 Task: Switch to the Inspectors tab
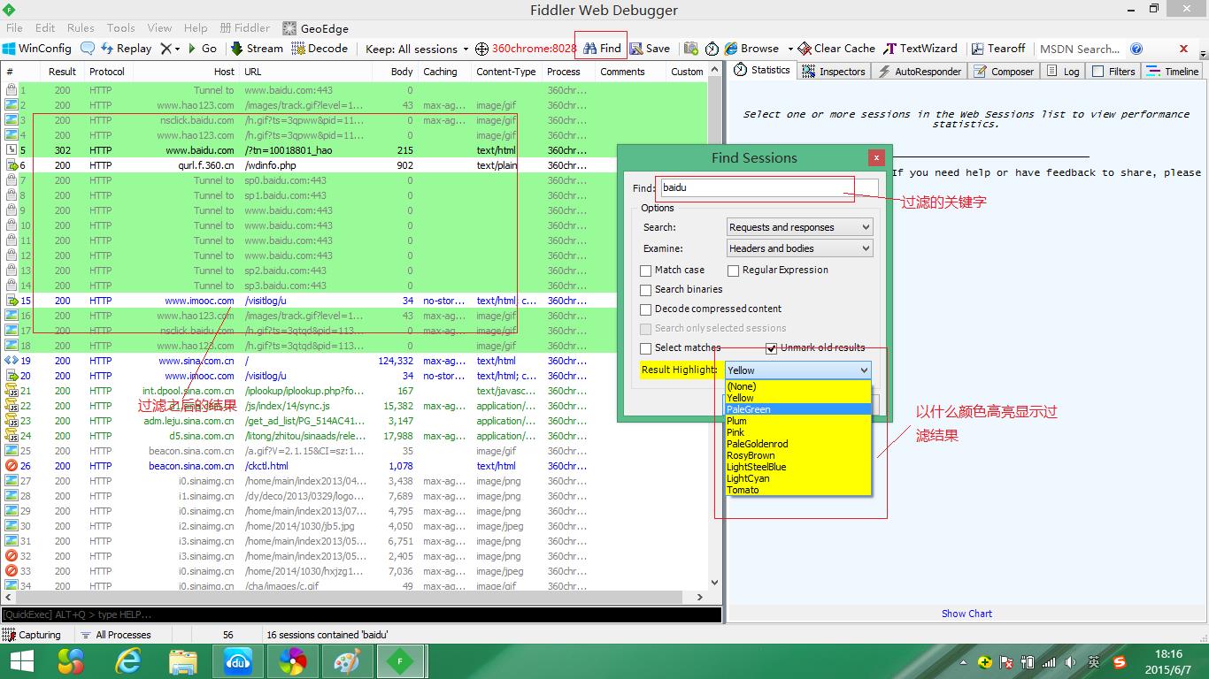pos(834,72)
